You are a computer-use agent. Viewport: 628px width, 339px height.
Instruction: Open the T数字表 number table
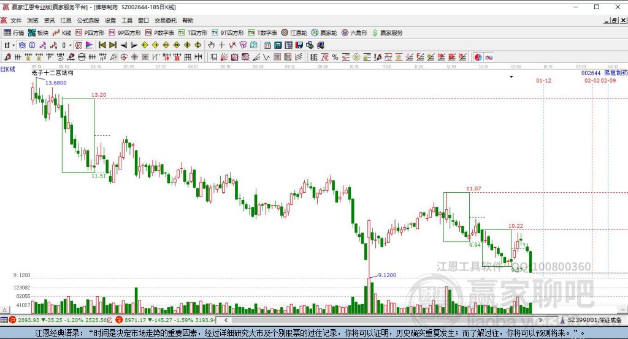coord(262,33)
